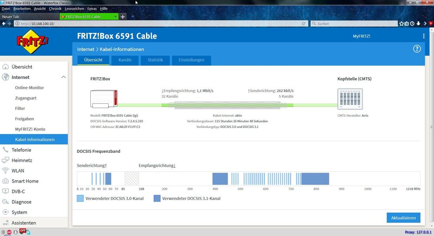The height and width of the screenshot is (236, 434).
Task: Click the red OFF extension icon
Action: (23, 231)
